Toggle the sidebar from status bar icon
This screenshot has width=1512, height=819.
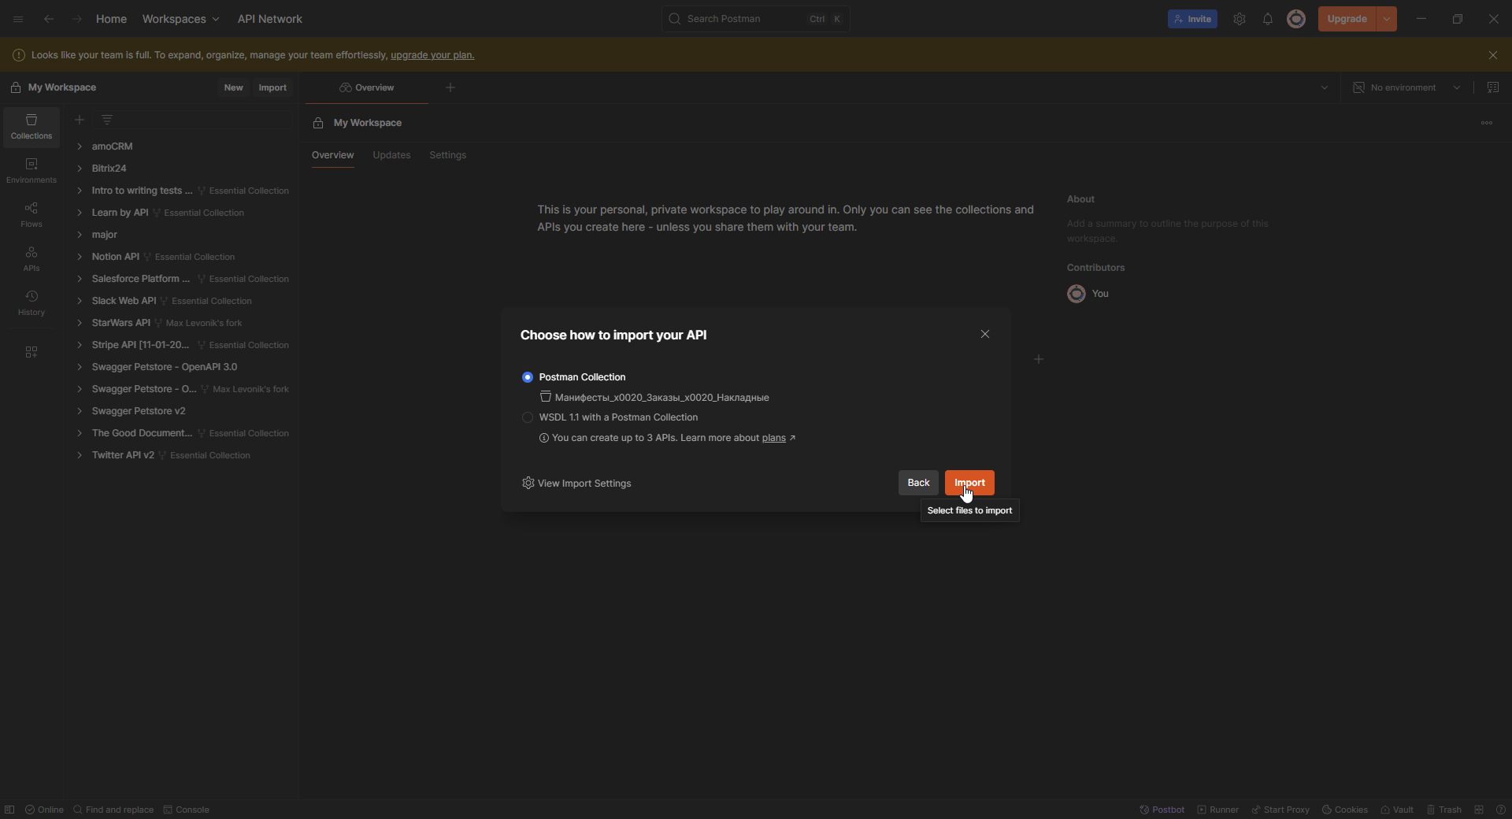pos(9,810)
